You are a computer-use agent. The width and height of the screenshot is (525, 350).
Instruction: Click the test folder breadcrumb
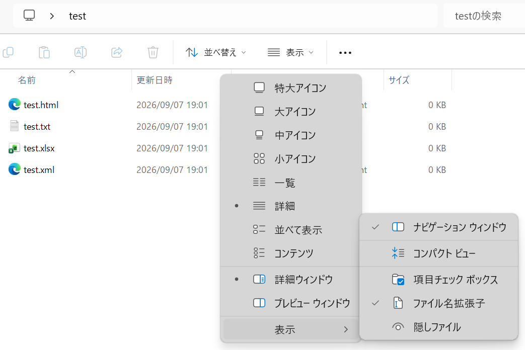coord(78,16)
